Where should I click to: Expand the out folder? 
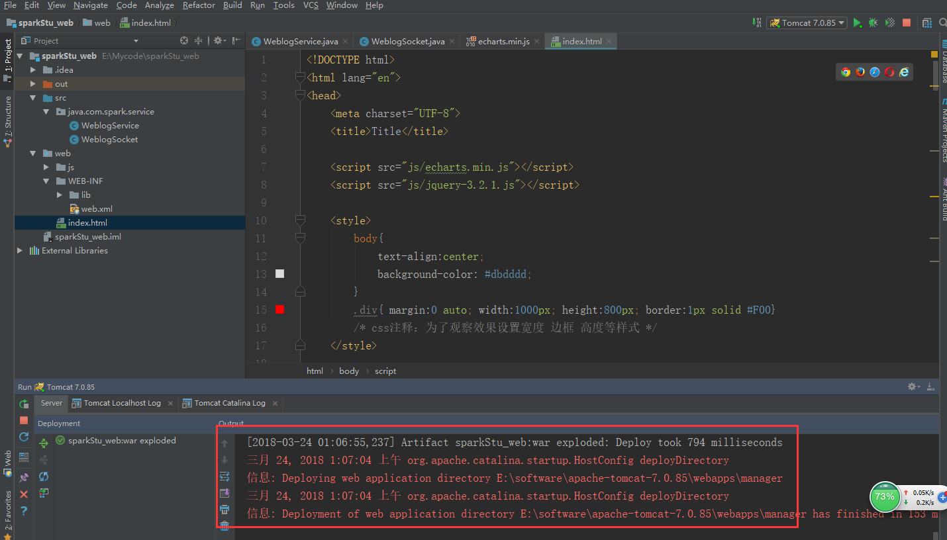point(33,84)
